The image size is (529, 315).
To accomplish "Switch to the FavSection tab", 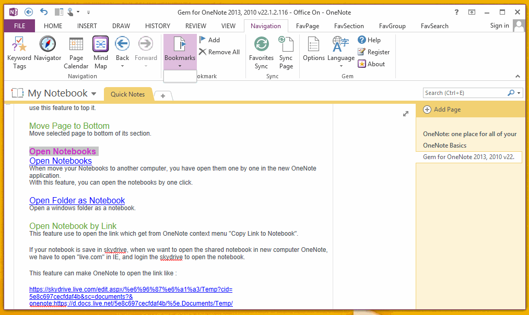I will (349, 26).
